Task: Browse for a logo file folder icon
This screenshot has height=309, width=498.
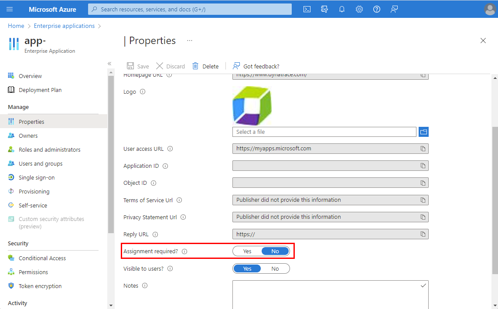Action: [423, 132]
